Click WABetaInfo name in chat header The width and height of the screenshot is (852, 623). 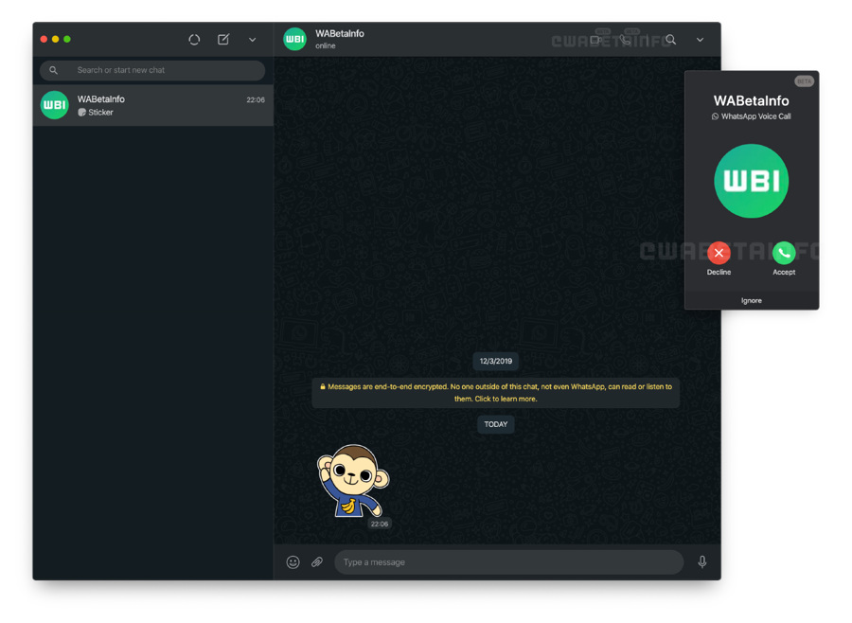click(340, 34)
